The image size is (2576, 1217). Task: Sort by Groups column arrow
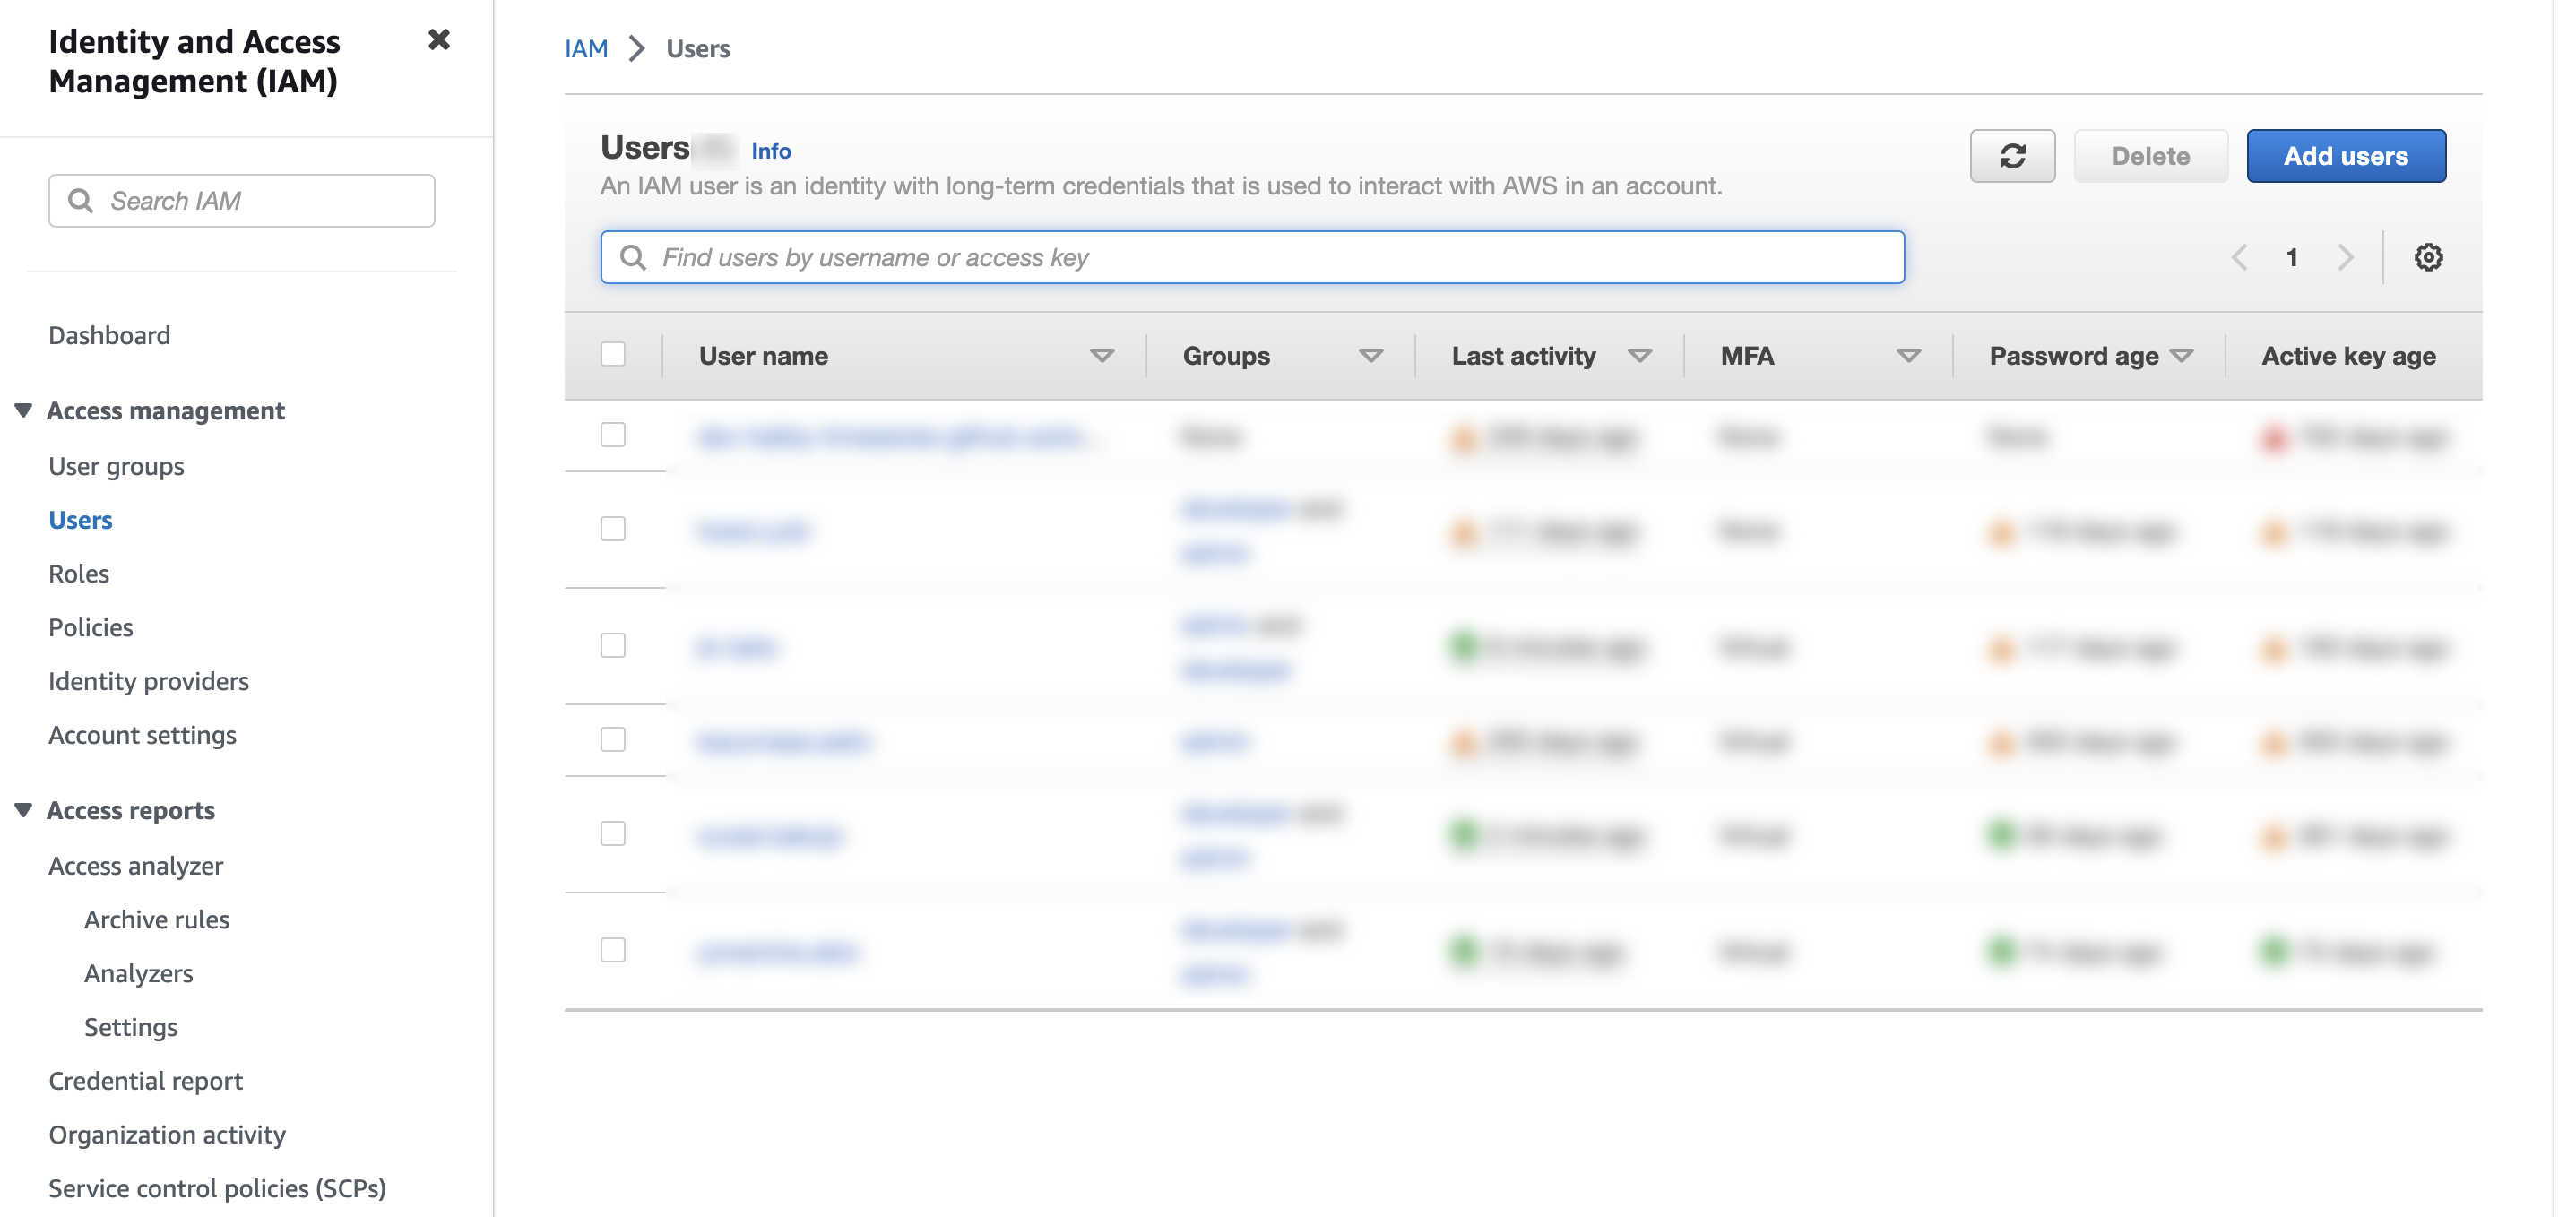click(1371, 356)
